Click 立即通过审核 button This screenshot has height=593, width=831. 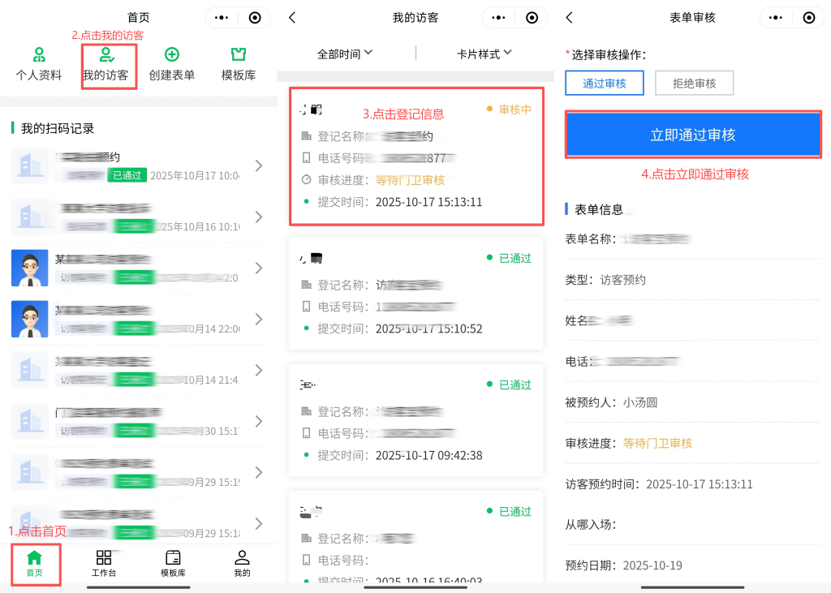point(692,135)
